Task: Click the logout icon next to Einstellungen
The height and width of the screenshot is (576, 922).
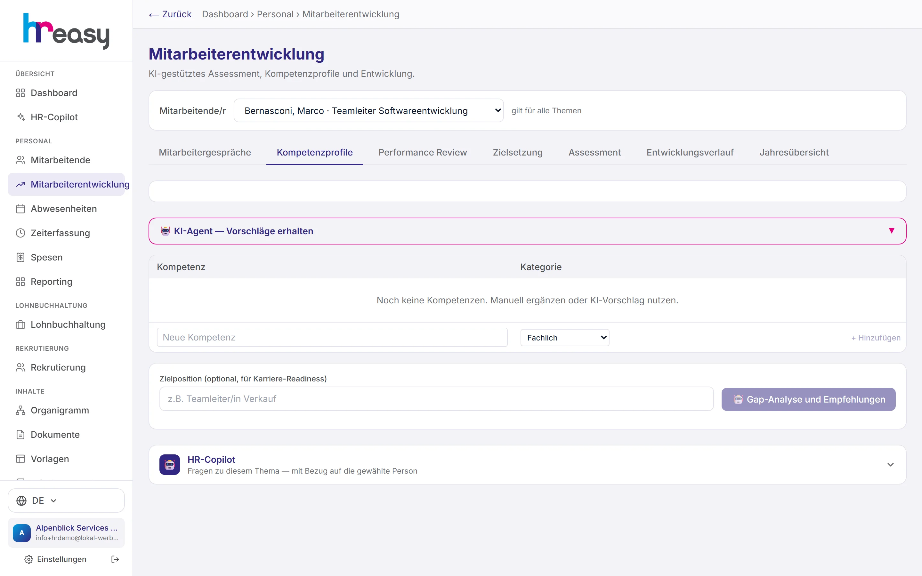Action: tap(115, 559)
